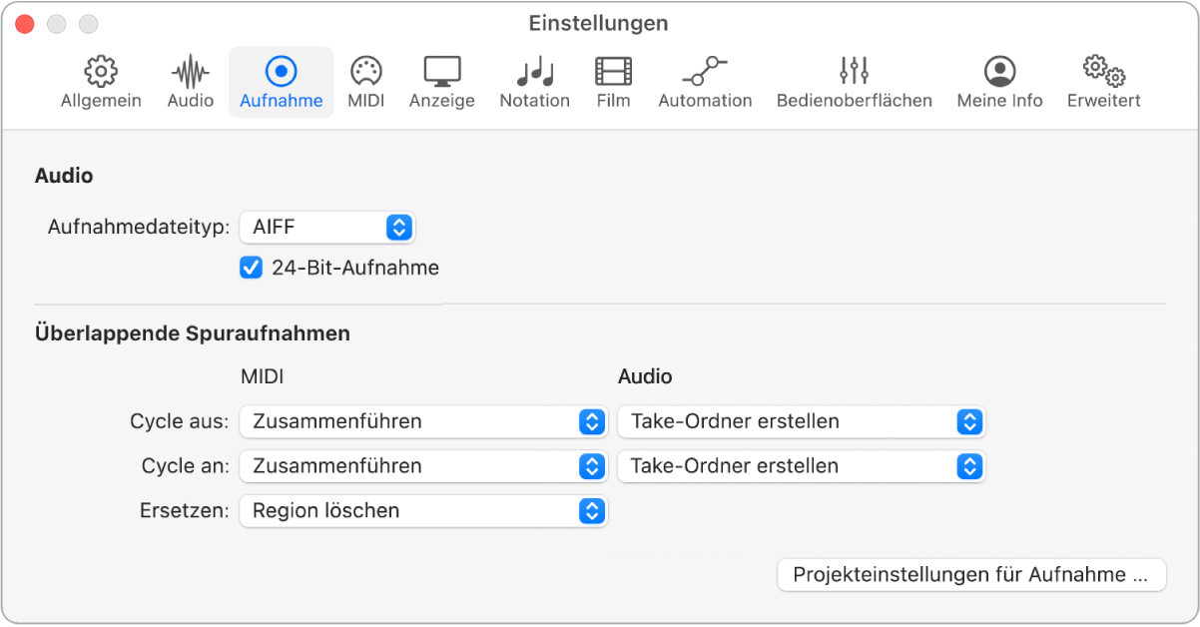Open the MIDI settings pane
The width and height of the screenshot is (1200, 627).
[x=365, y=82]
